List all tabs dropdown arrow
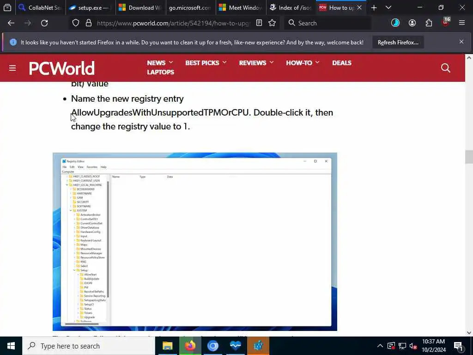This screenshot has height=355, width=473. pyautogui.click(x=388, y=8)
